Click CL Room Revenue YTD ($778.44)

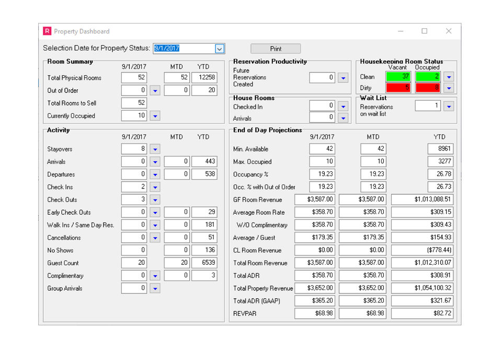(x=422, y=250)
